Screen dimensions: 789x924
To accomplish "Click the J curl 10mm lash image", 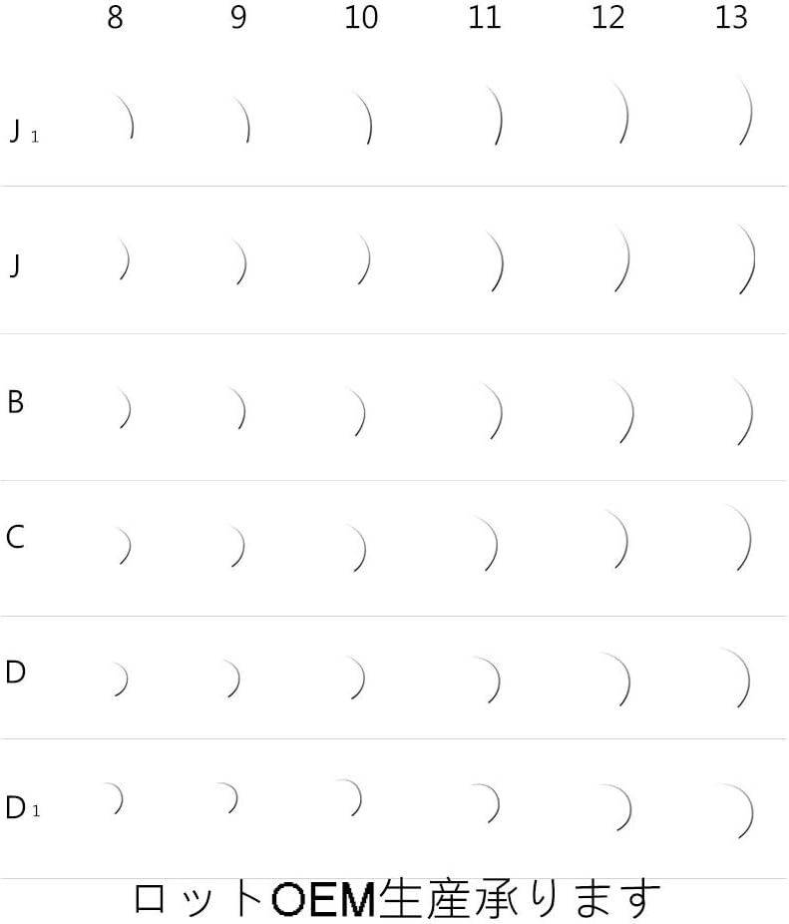I will point(364,259).
